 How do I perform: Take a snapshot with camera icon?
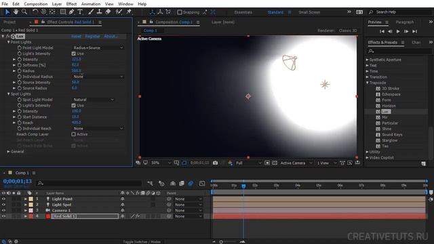click(215, 163)
